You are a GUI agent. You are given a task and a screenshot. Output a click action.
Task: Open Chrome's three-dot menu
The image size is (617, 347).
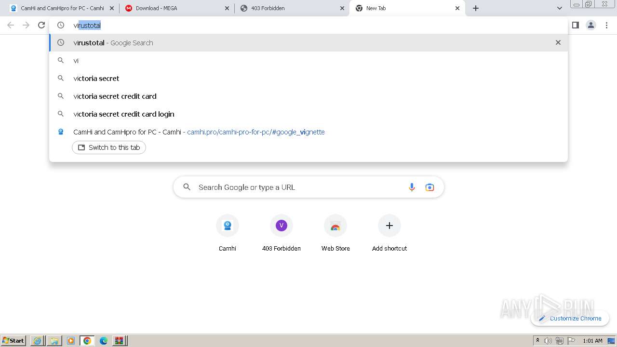pos(607,25)
